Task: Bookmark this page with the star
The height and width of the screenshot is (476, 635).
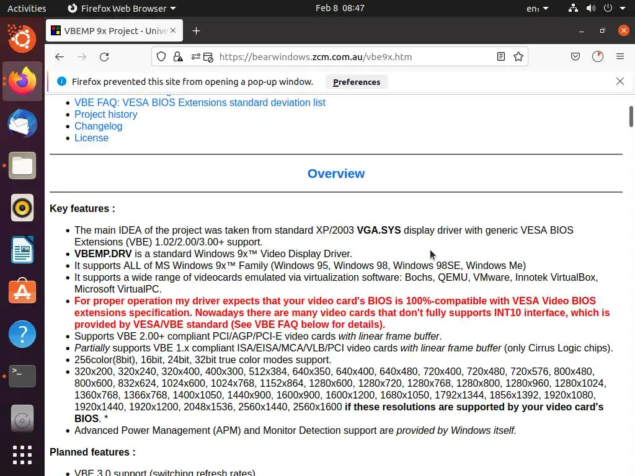Action: 518,56
